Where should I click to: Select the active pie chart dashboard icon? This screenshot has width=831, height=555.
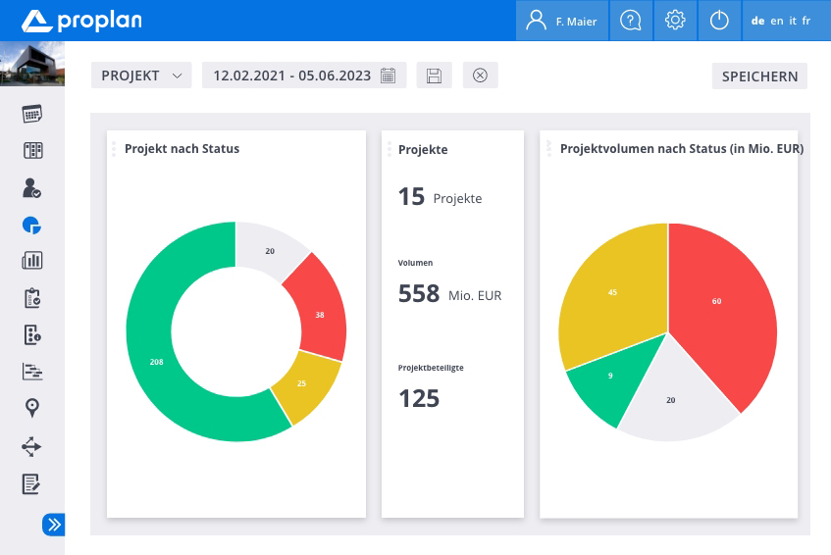(x=32, y=225)
